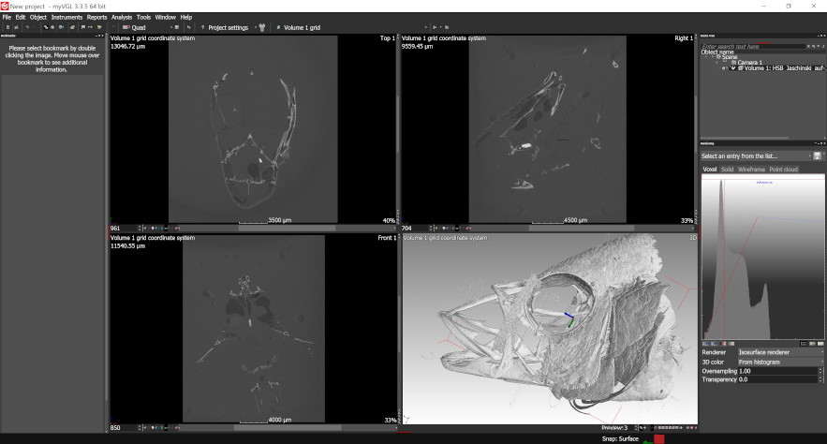
Task: Click the red square in the status bar
Action: click(x=658, y=438)
